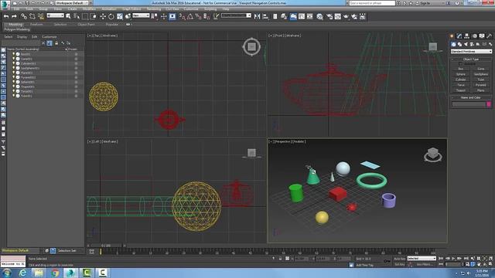This screenshot has width=495, height=278.
Task: Activate the Select Object tool
Action: (x=69, y=16)
